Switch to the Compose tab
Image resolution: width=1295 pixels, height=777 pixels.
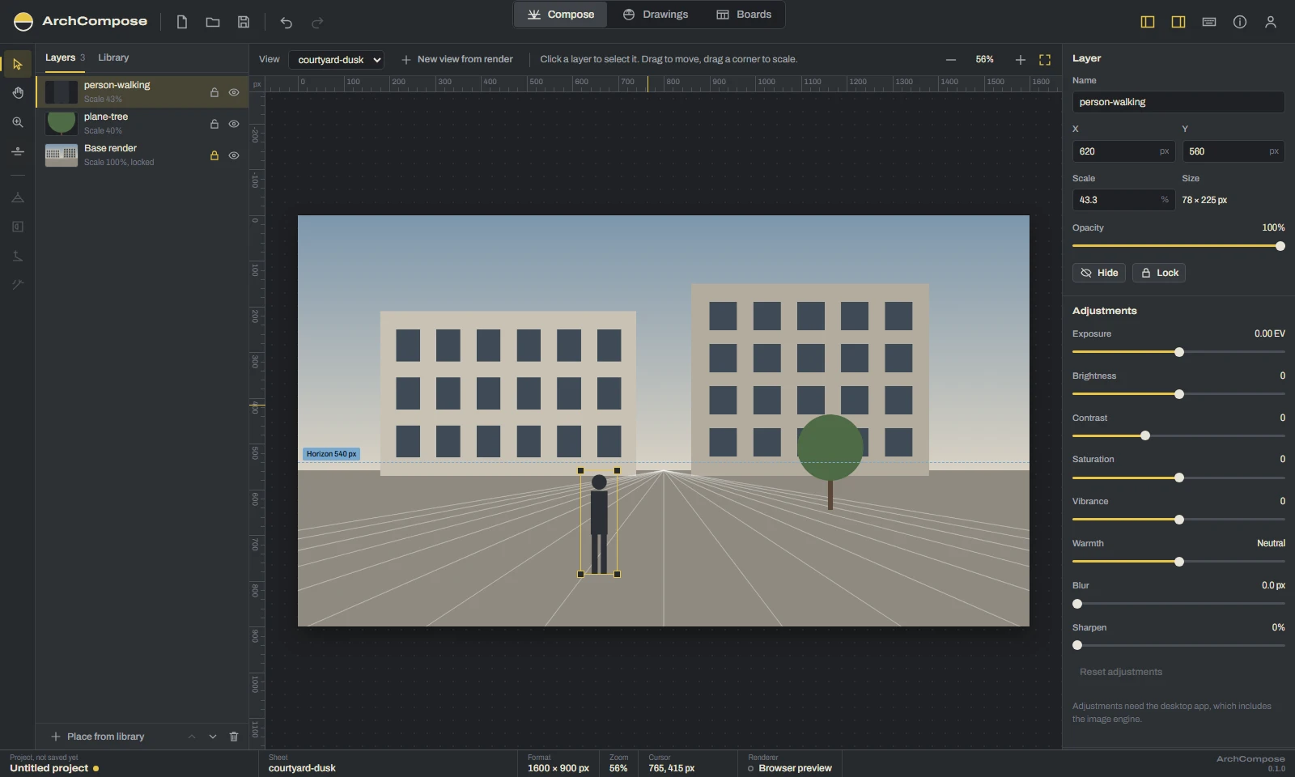click(561, 15)
